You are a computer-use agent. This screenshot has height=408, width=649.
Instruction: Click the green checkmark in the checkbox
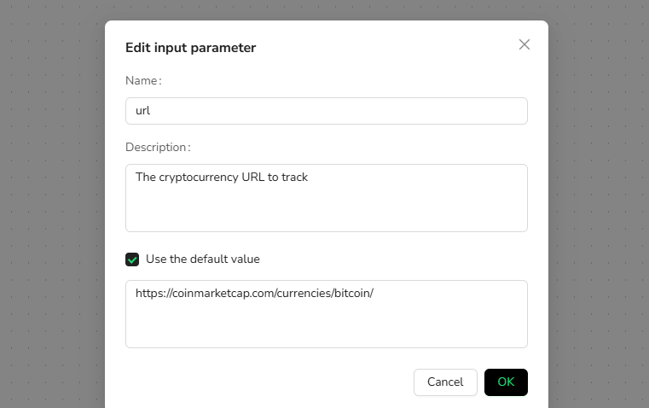pos(132,259)
